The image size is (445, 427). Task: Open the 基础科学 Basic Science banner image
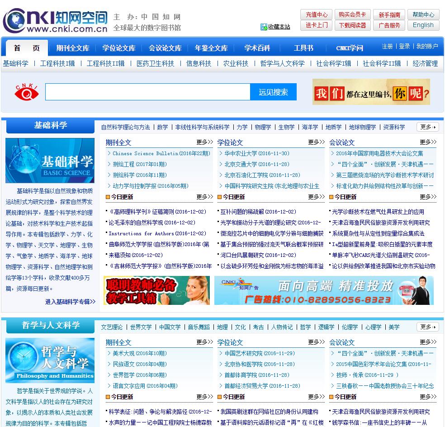[x=50, y=161]
